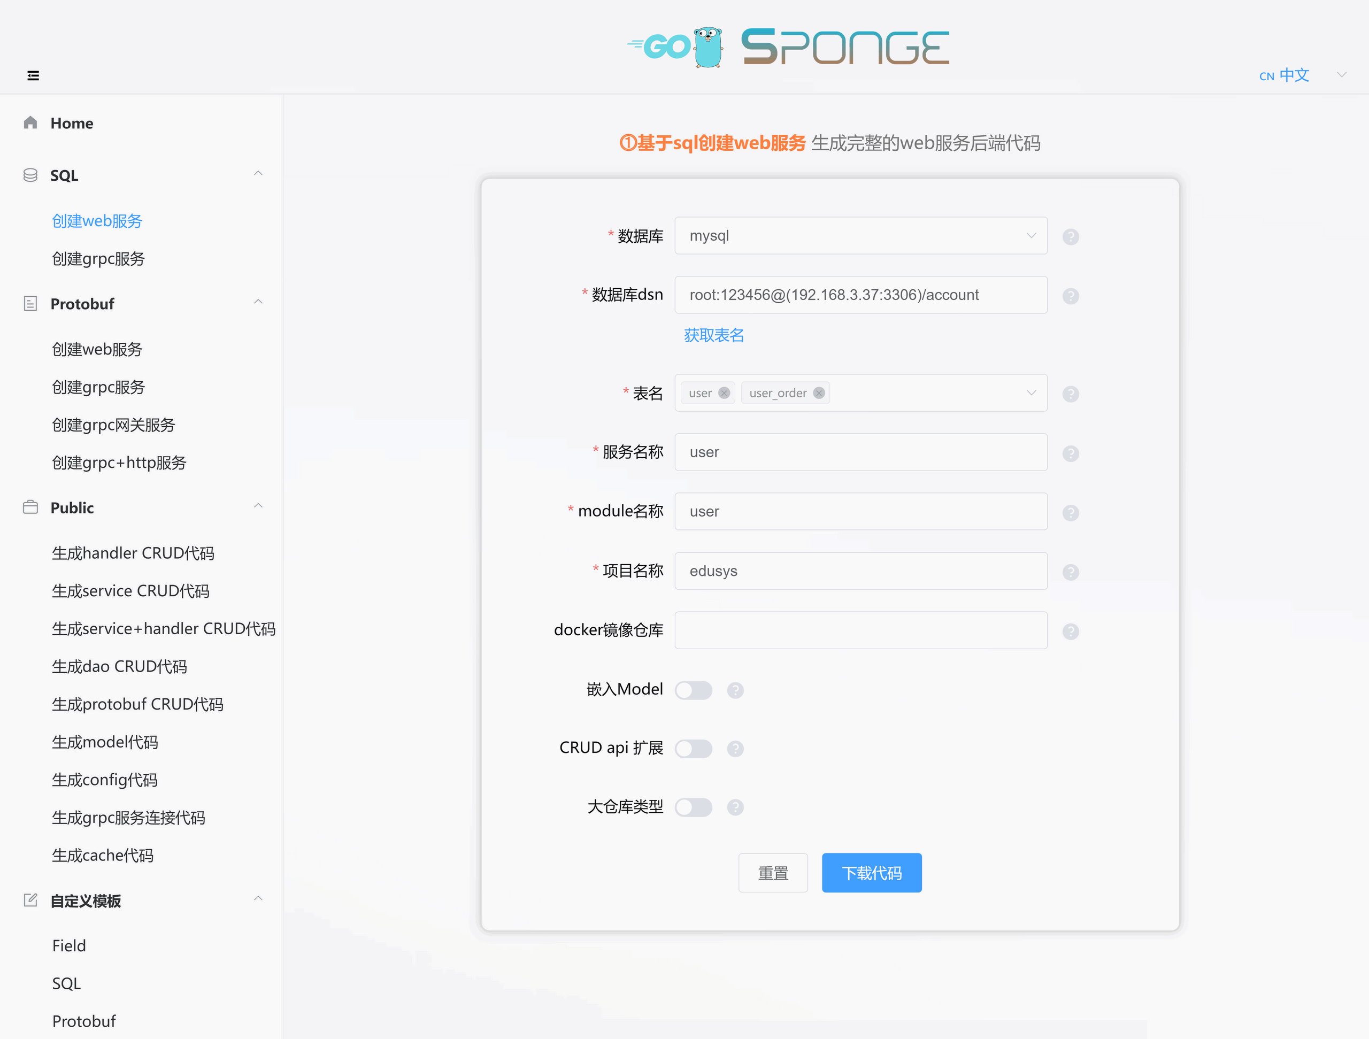Screen dimensions: 1369x1039
Task: Remove the user table tag
Action: (724, 393)
